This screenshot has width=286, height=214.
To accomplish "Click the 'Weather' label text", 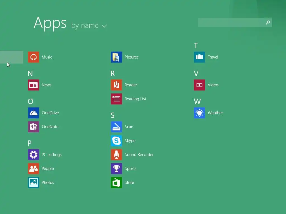I will point(215,113).
